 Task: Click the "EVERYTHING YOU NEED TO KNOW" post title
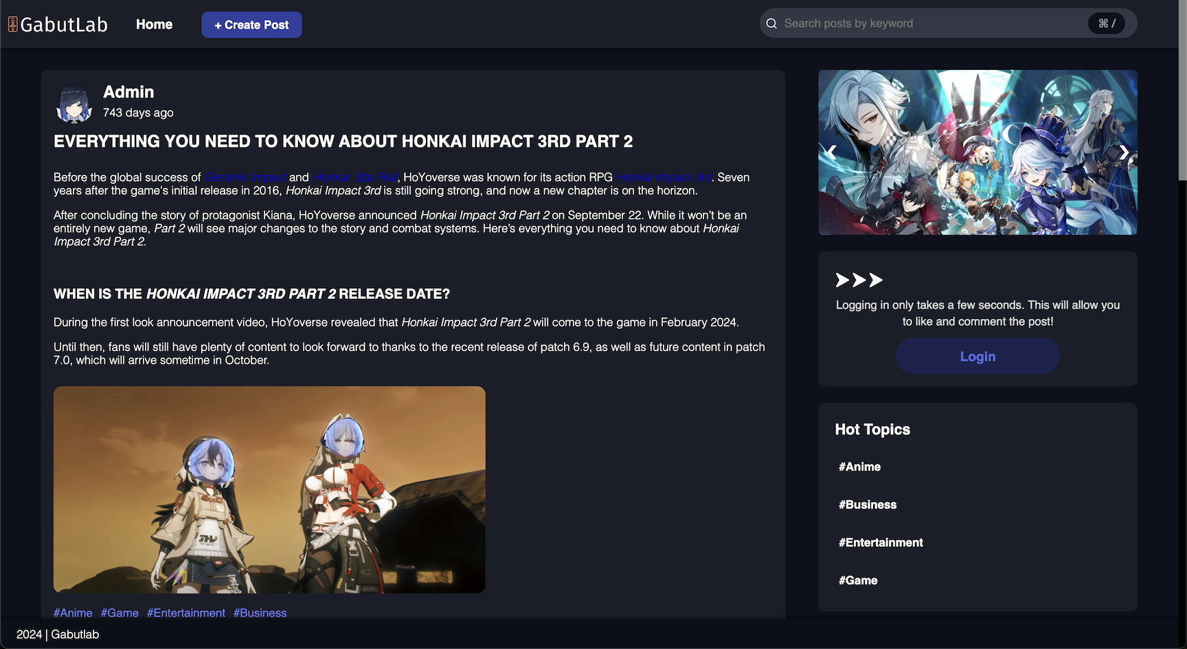click(343, 141)
